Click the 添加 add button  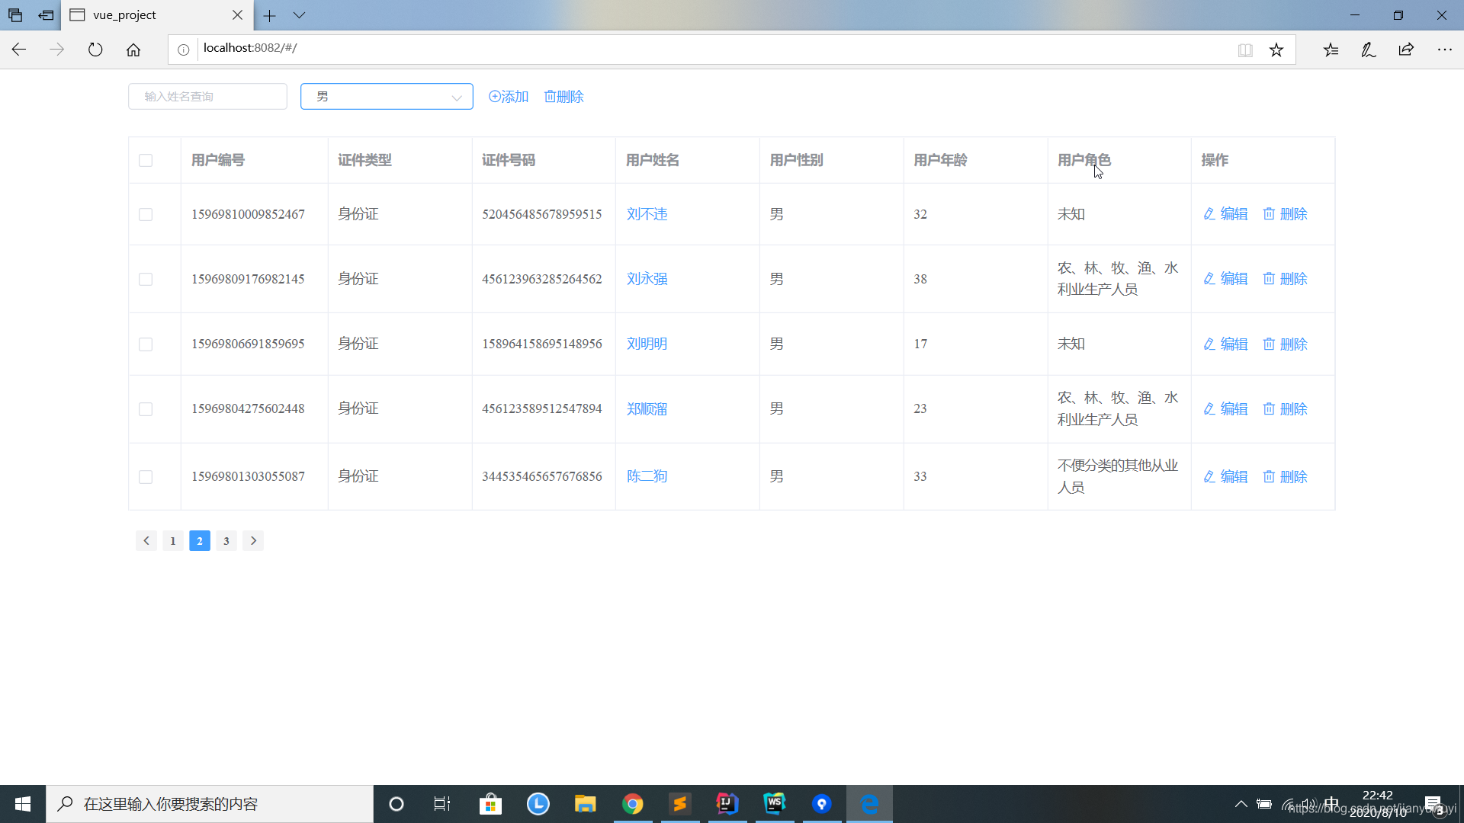[x=509, y=97]
